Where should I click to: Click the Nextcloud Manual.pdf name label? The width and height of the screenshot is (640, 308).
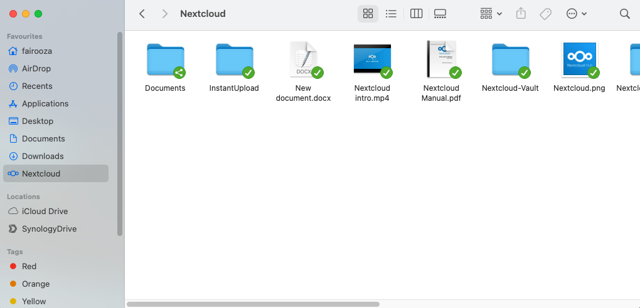[x=441, y=93]
